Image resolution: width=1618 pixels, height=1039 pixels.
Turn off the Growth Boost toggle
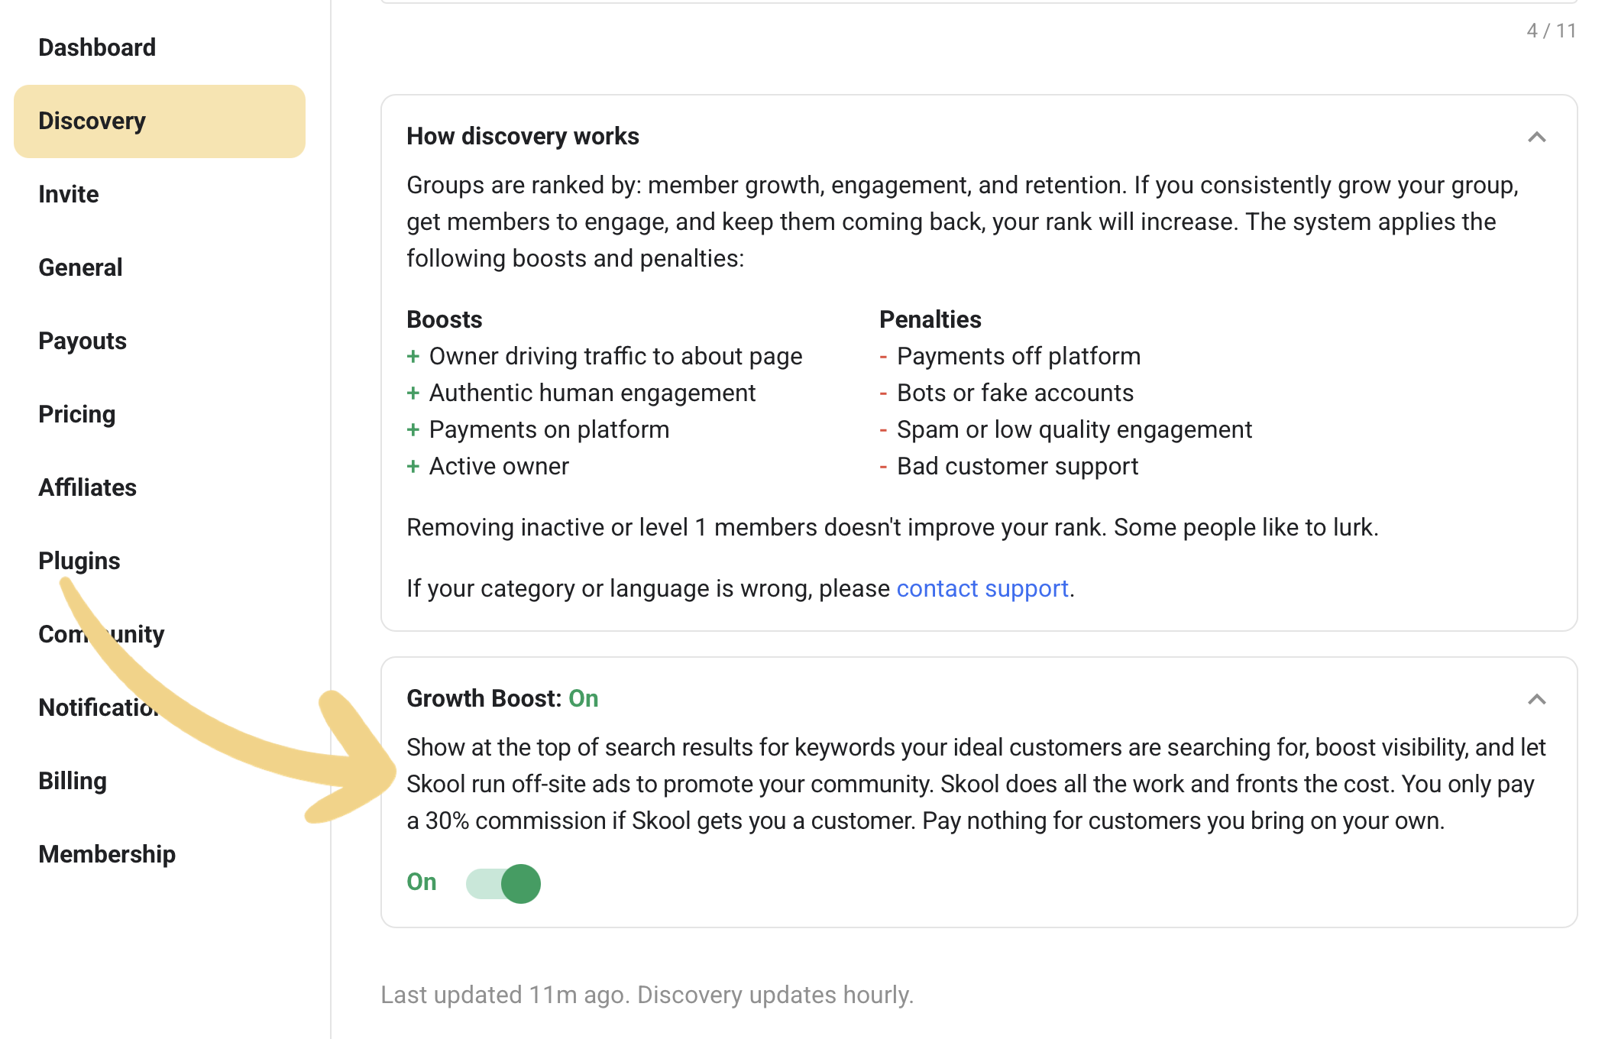click(503, 883)
